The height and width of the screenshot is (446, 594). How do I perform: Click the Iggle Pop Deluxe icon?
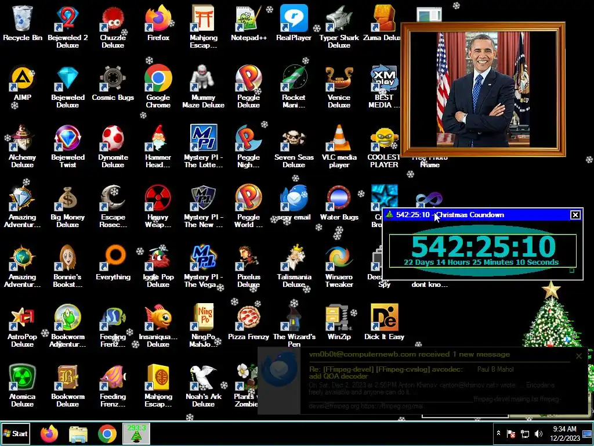158,265
